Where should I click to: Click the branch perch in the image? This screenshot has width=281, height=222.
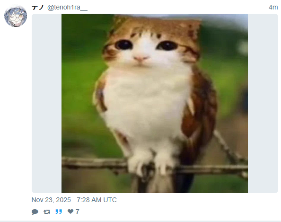click(x=93, y=163)
